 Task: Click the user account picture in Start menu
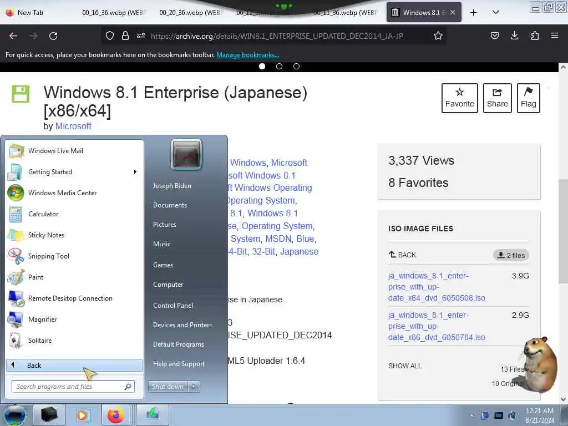coord(186,154)
